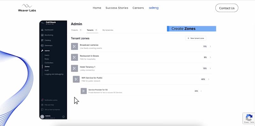This screenshot has height=126, width=255.
Task: Click the New tenant zone button
Action: coord(196,38)
